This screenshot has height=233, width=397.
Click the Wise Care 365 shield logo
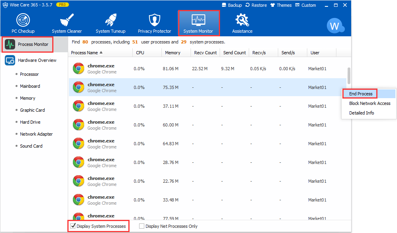5,5
